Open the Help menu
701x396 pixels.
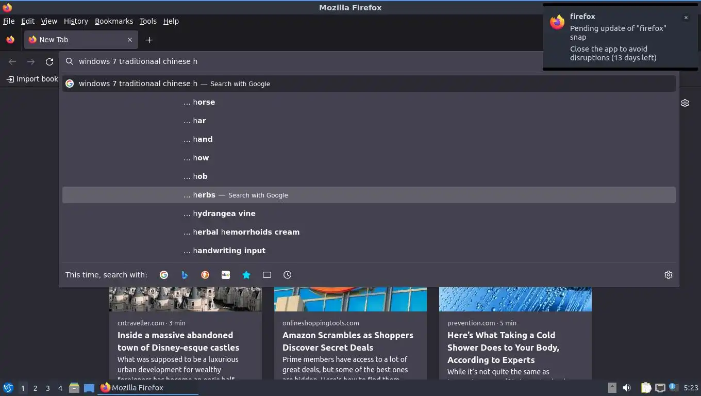(x=171, y=21)
